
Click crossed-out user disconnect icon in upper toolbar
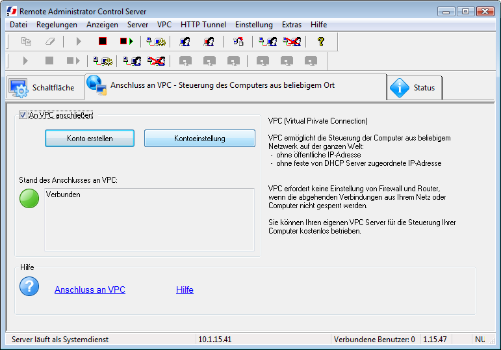click(292, 41)
